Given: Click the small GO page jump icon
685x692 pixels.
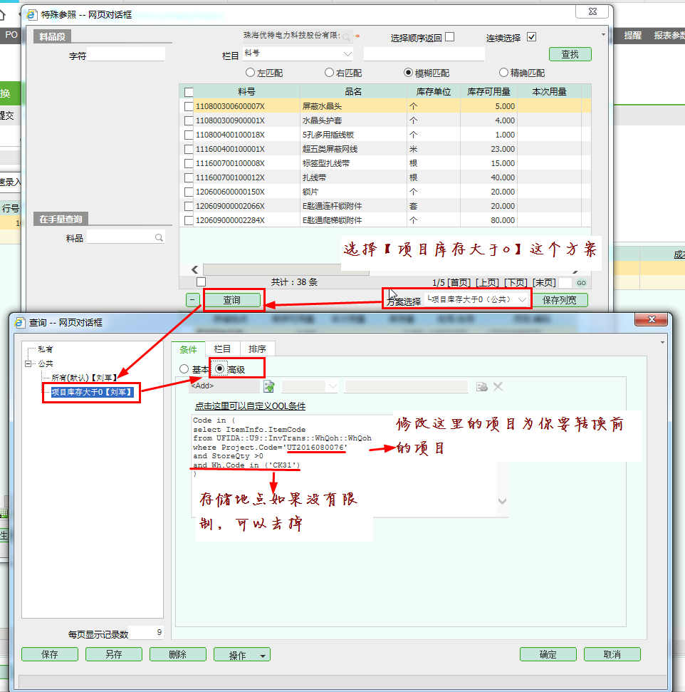Looking at the screenshot, I should (581, 283).
